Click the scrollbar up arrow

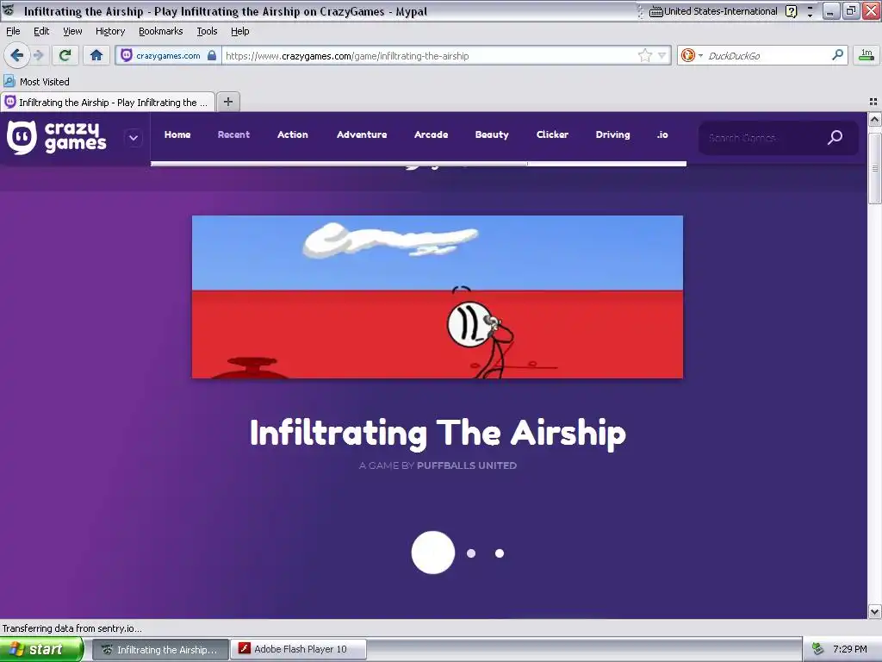tap(875, 119)
